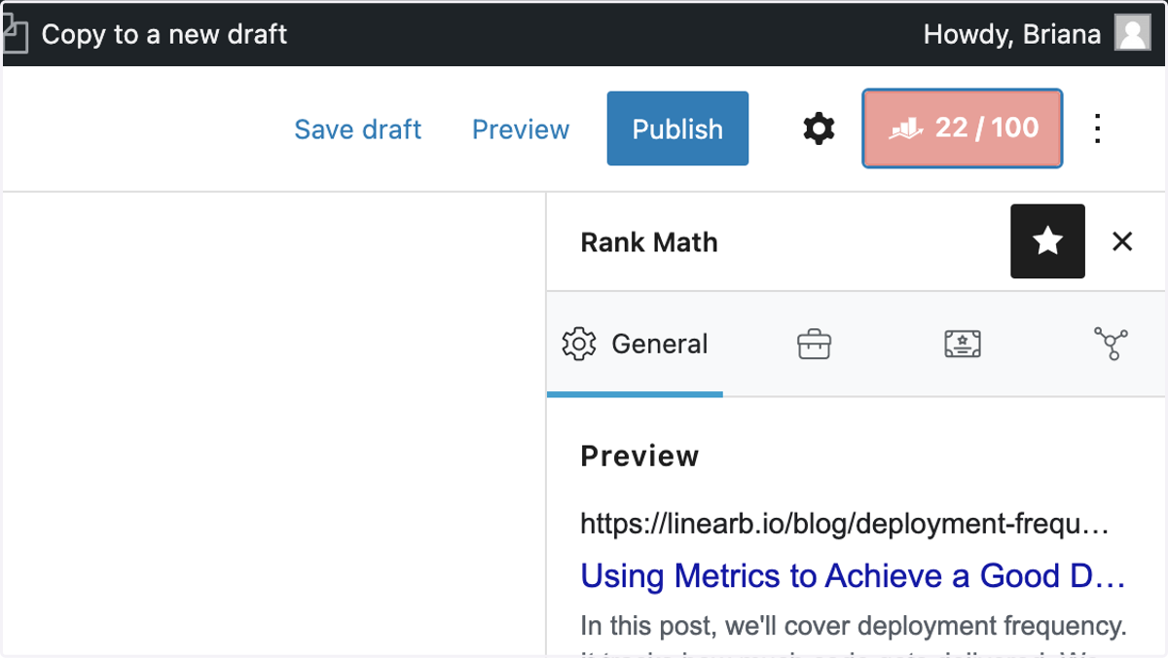Click the snippet description In this post text
The width and height of the screenshot is (1168, 658).
pyautogui.click(x=854, y=625)
